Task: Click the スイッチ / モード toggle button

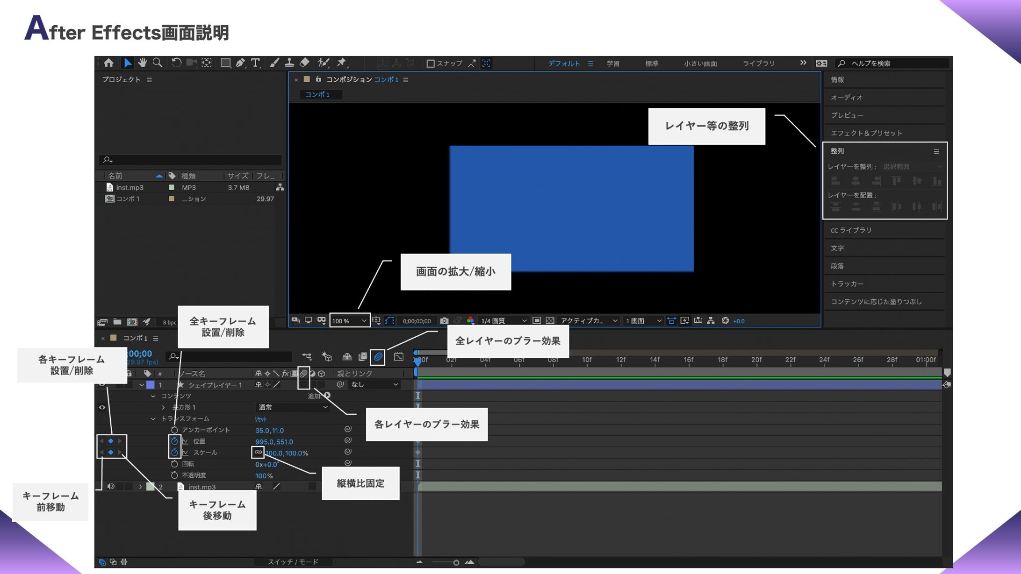Action: [x=293, y=562]
